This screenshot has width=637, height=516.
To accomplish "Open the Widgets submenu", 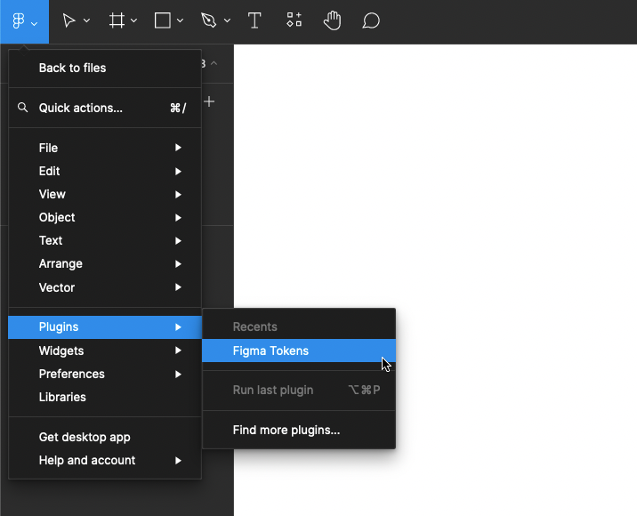I will 105,351.
